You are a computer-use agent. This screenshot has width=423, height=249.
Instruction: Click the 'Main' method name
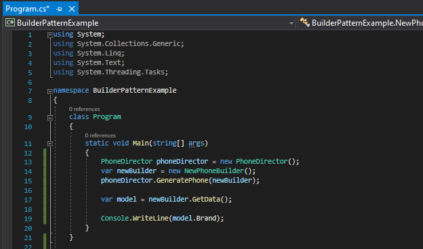pyautogui.click(x=140, y=143)
